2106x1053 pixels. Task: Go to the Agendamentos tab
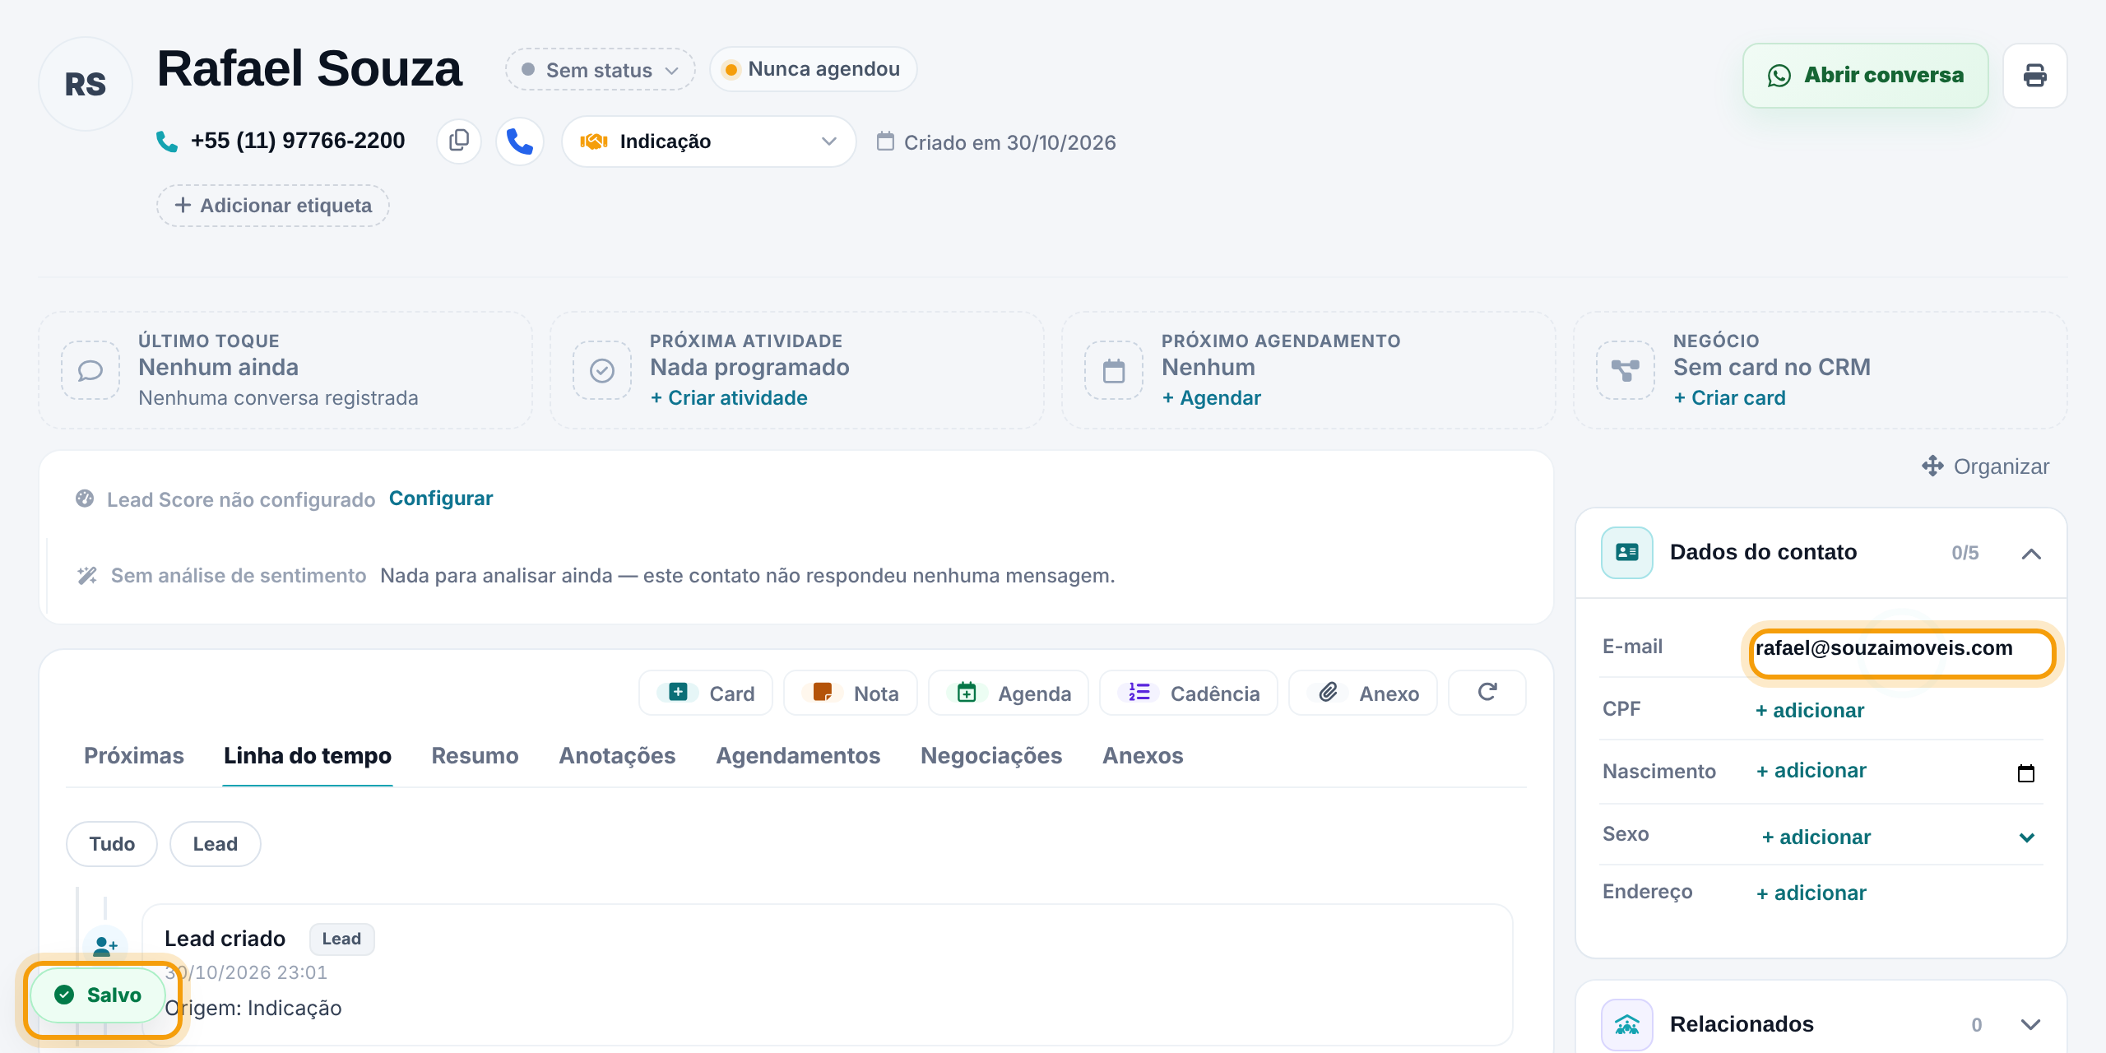(x=798, y=755)
